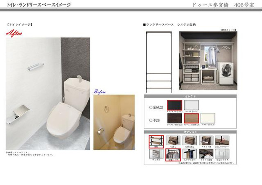Select the 木部 radio button
Image resolution: width=262 pixels, height=185 pixels.
[x=151, y=119]
